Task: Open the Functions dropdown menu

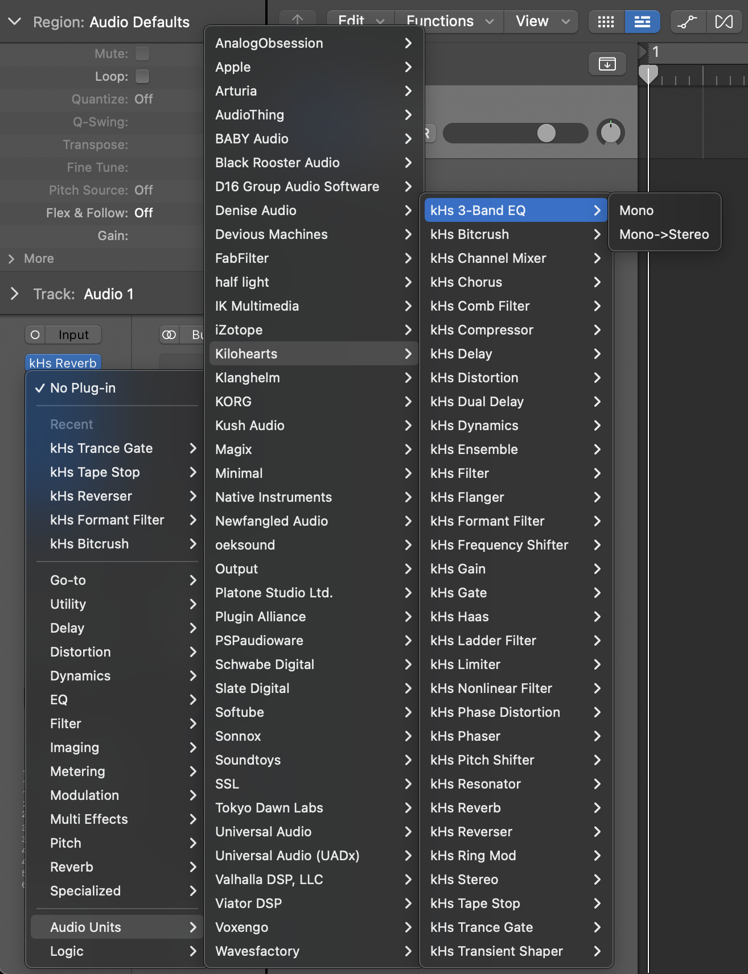Action: 449,22
